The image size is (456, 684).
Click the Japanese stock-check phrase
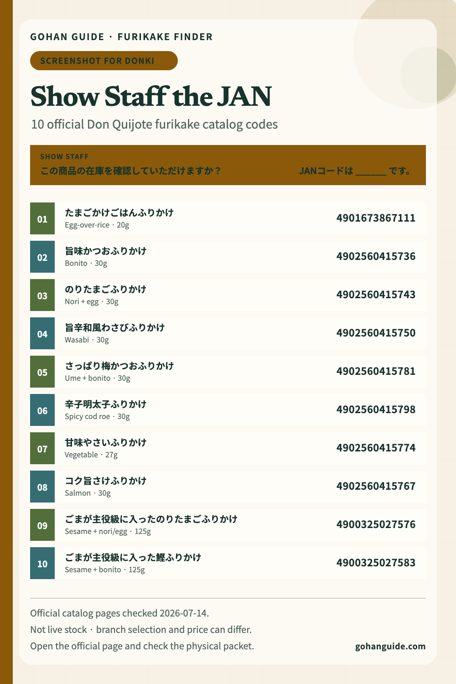(130, 171)
